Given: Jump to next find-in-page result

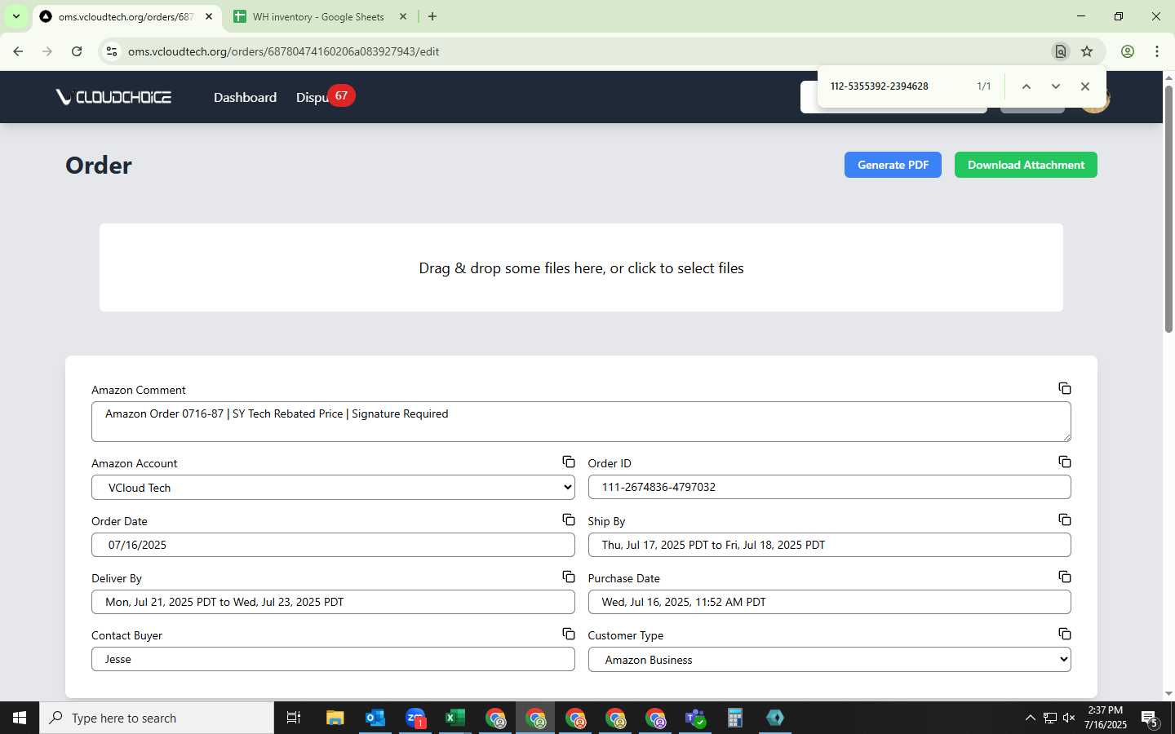Looking at the screenshot, I should pos(1056,86).
